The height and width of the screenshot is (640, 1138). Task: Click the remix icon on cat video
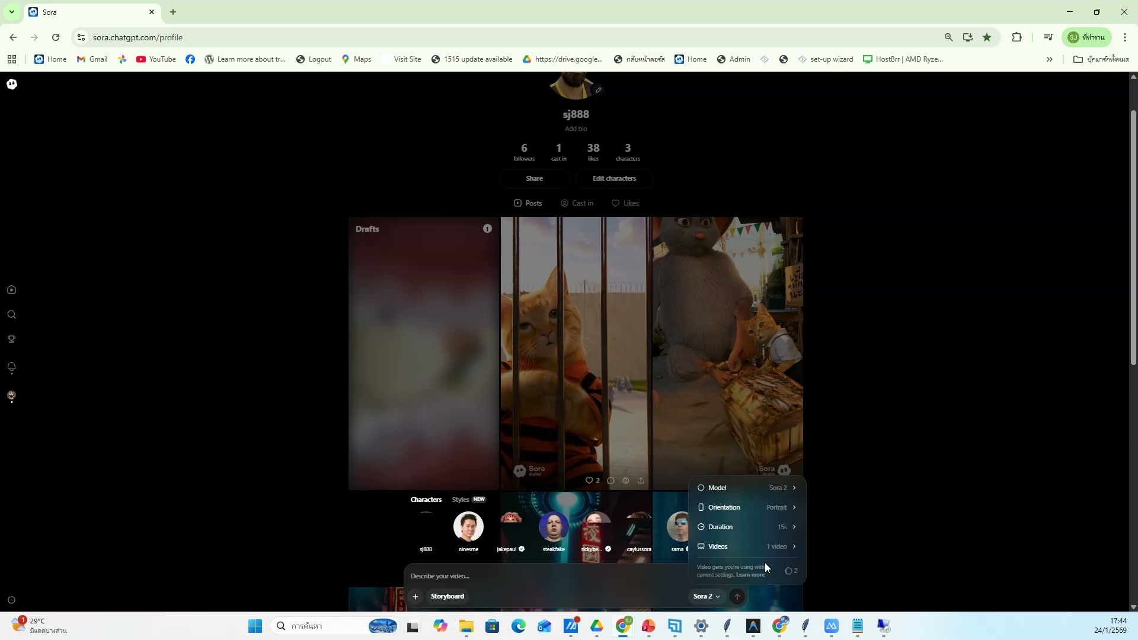point(626,481)
